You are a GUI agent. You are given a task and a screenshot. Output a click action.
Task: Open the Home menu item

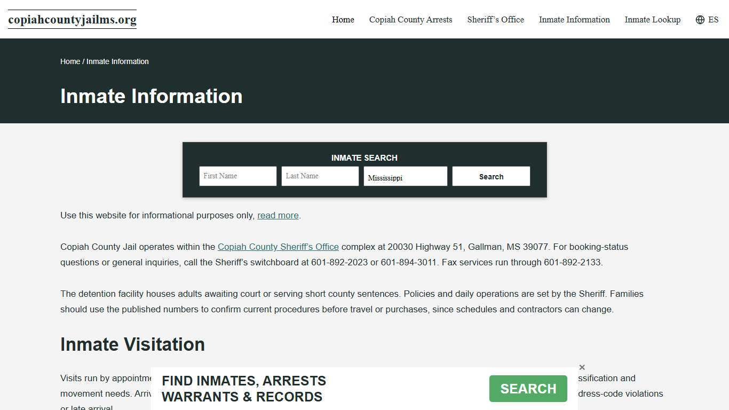(x=343, y=20)
